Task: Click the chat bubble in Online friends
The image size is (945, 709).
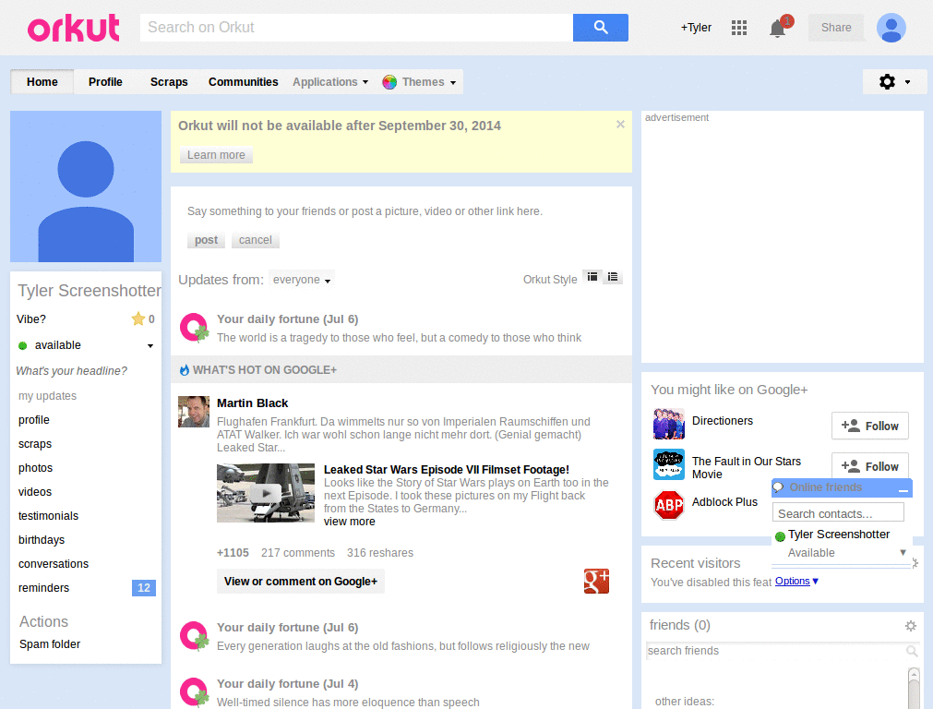Action: [779, 487]
